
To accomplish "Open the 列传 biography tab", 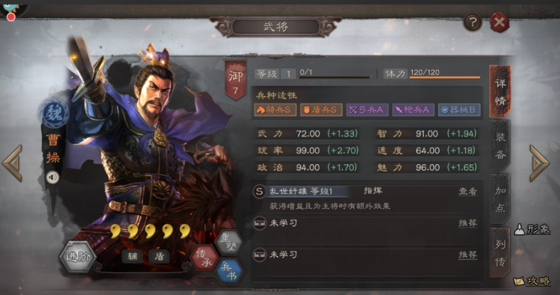I will coord(500,253).
